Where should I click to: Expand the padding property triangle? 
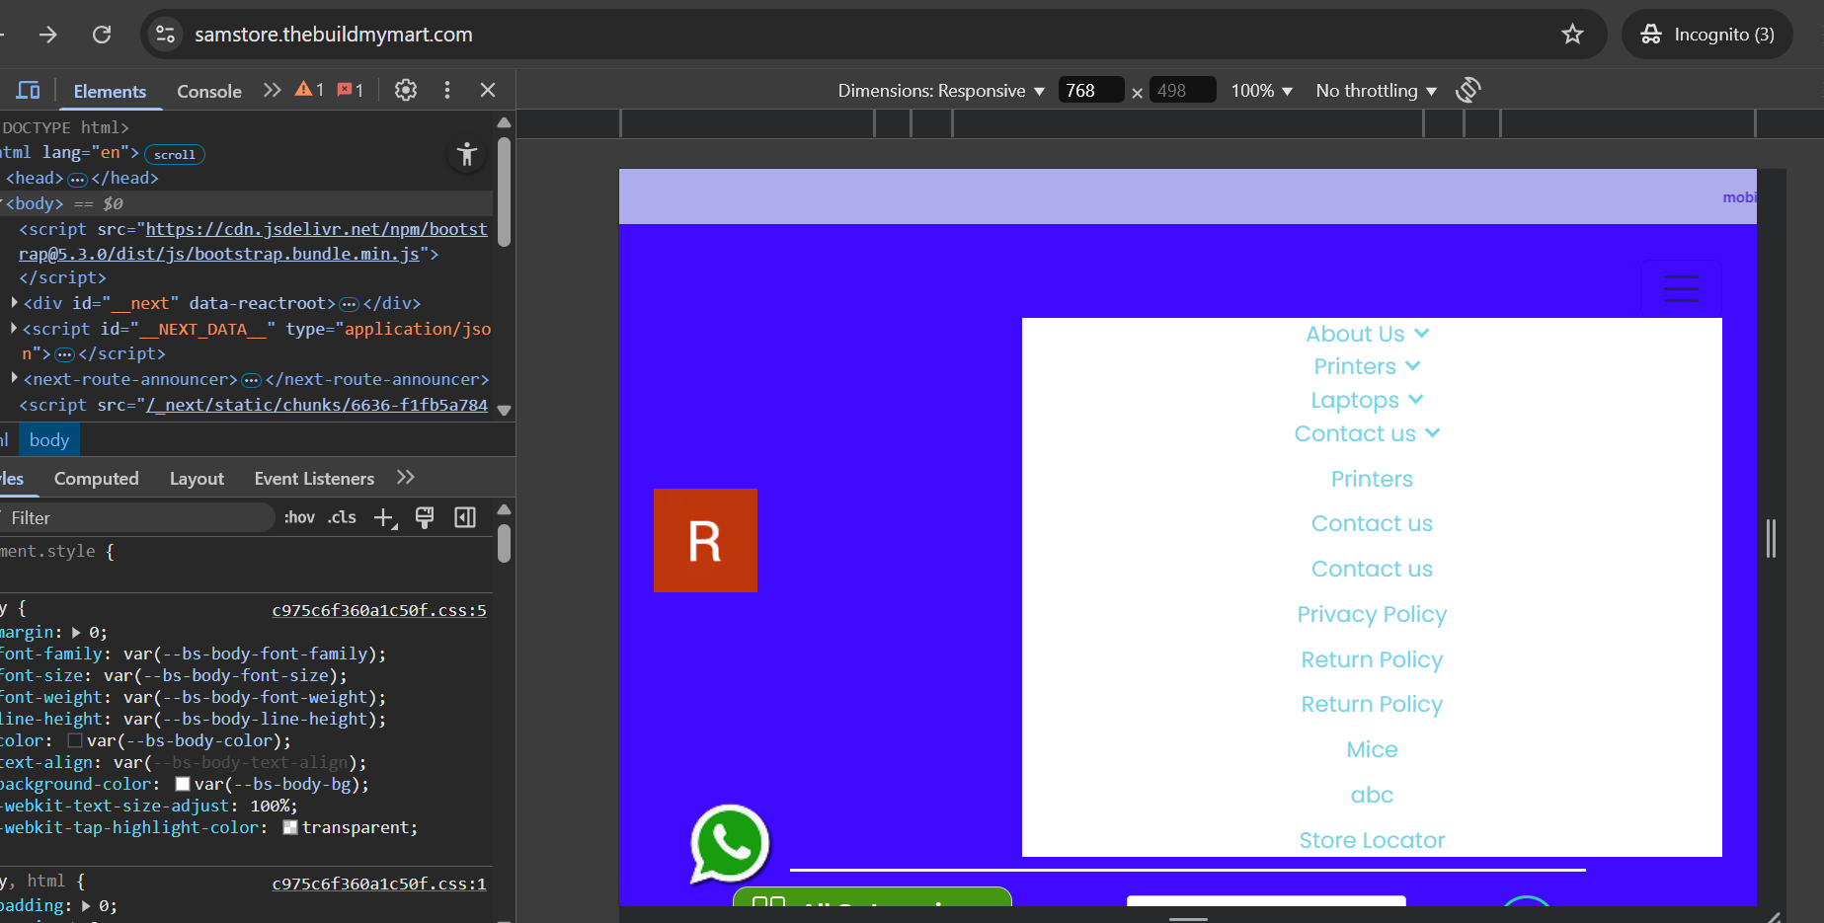coord(86,906)
